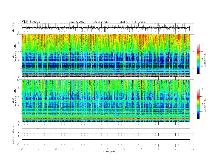
Task: Click the log(PSD) label beside ch.1 colorbar
Action: pyautogui.click(x=205, y=60)
